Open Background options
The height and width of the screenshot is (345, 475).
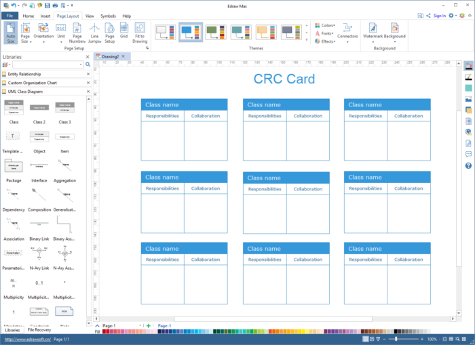click(x=395, y=33)
